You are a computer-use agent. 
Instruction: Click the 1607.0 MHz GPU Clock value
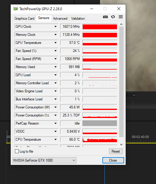70,27
